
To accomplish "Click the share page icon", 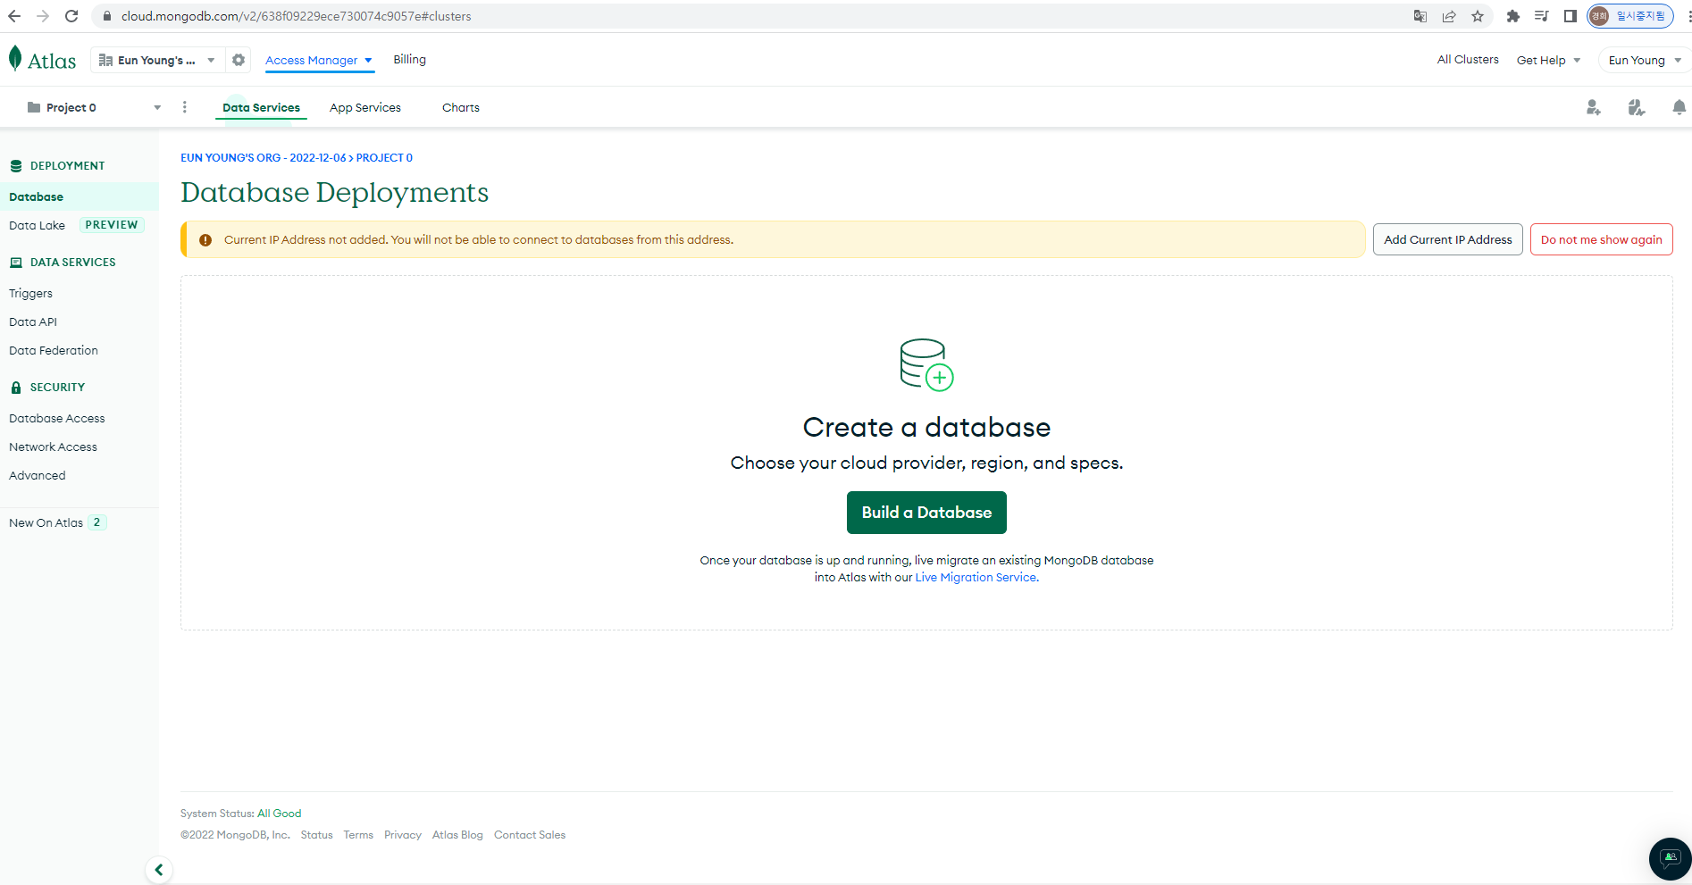I will point(1449,16).
